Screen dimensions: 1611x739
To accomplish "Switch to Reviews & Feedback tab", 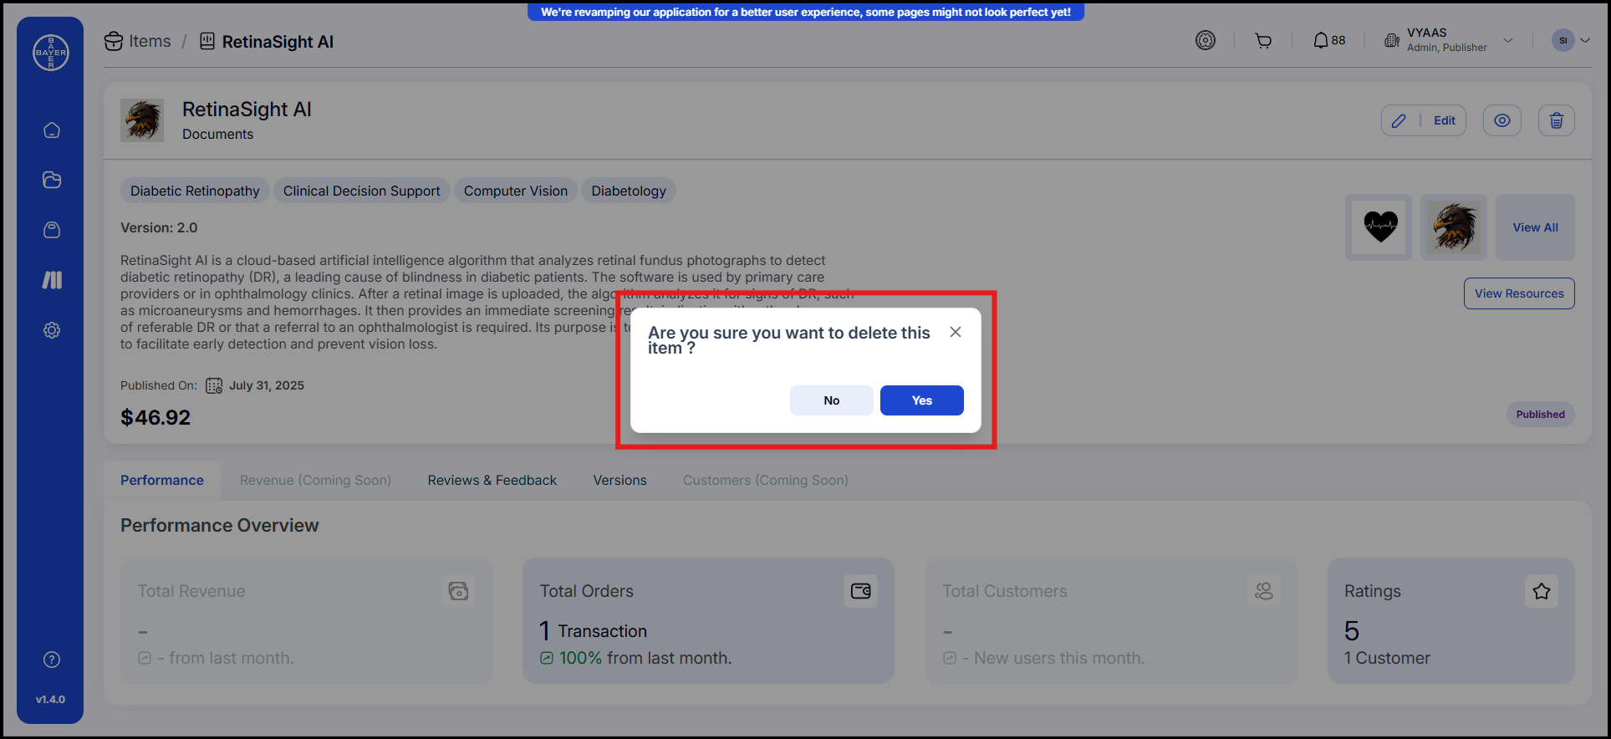I will click(x=492, y=480).
